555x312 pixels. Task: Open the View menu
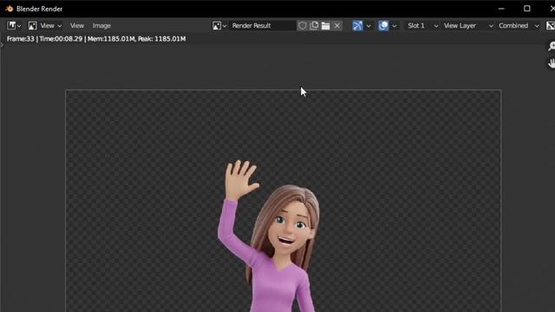[x=77, y=25]
